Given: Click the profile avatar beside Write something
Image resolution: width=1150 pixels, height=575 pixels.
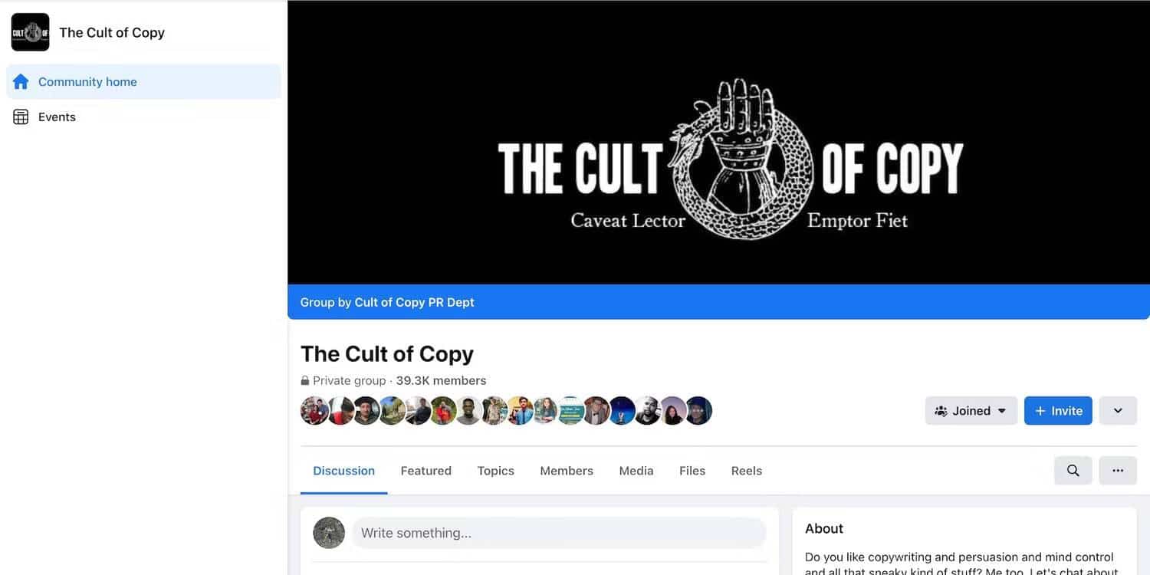Looking at the screenshot, I should pos(329,533).
